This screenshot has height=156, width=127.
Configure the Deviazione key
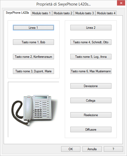(91, 86)
